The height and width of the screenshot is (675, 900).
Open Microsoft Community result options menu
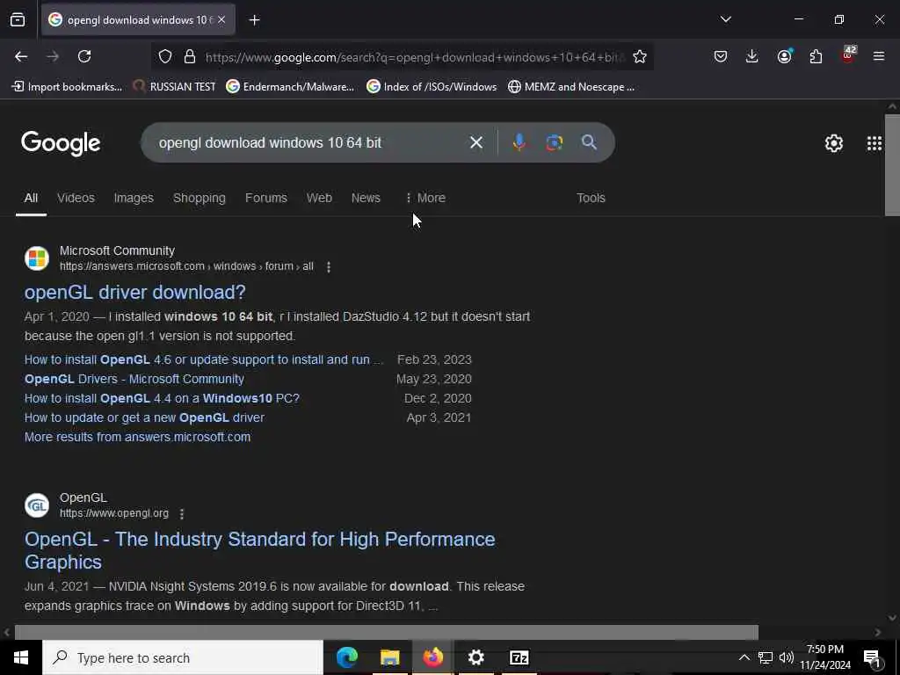[329, 267]
